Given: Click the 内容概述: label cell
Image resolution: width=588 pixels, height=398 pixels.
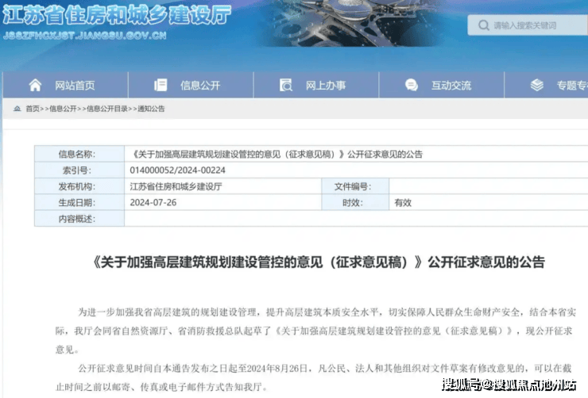Looking at the screenshot, I should 79,219.
